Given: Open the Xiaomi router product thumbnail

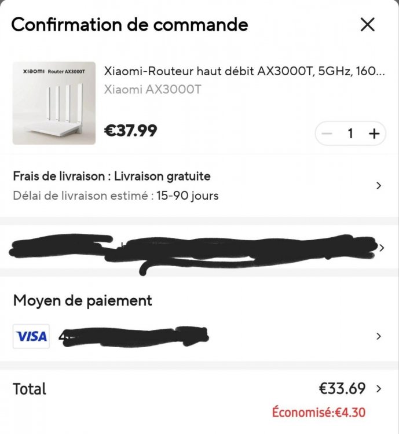Looking at the screenshot, I should click(x=54, y=103).
